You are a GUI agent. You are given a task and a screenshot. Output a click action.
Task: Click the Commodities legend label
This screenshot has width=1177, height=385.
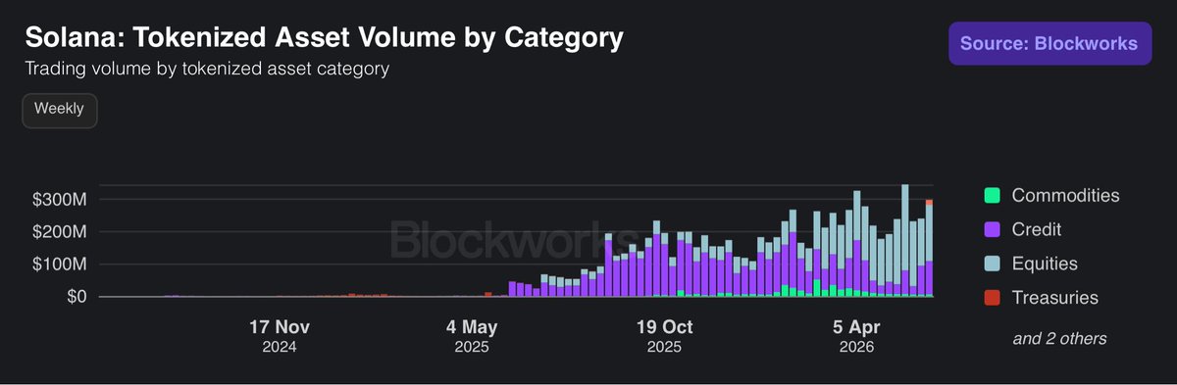[1065, 196]
